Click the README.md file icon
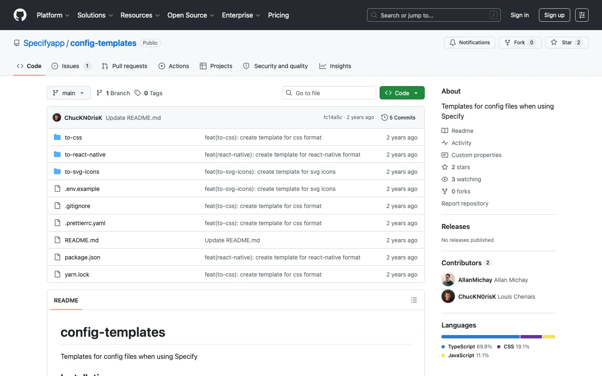Screen dimensions: 602x376 click(x=57, y=240)
